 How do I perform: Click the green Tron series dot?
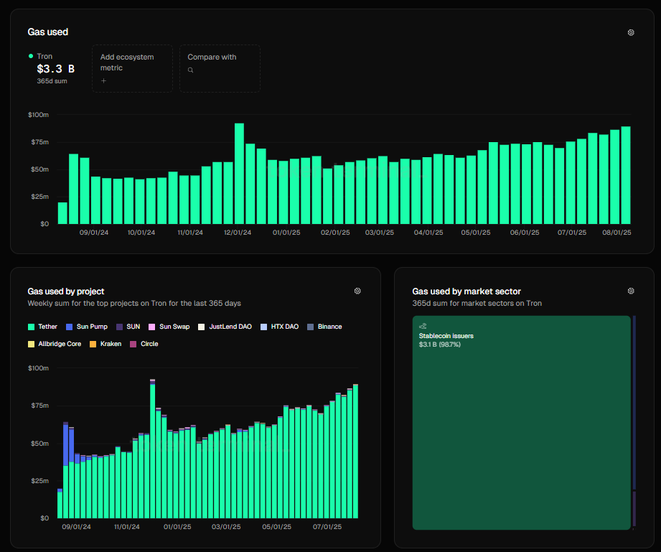(31, 56)
